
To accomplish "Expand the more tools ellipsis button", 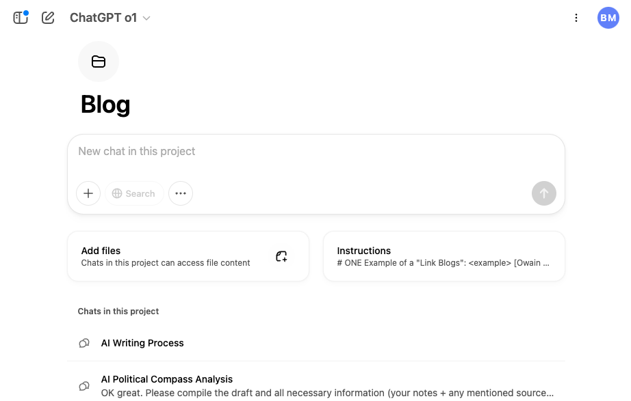I will click(x=181, y=193).
